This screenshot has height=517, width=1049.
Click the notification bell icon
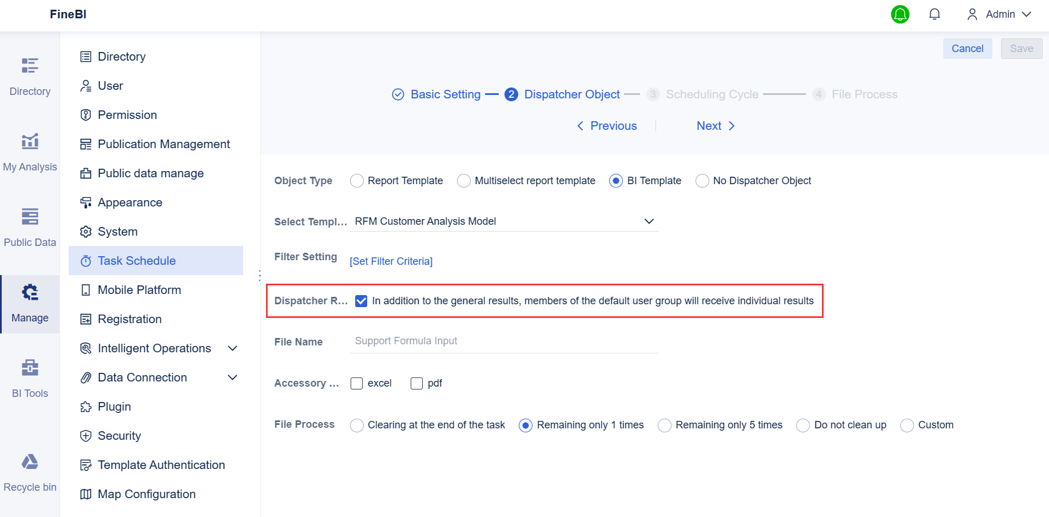click(x=935, y=14)
